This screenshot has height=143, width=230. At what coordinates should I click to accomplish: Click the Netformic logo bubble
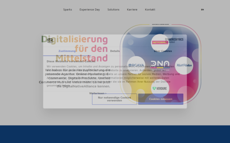coord(160,43)
